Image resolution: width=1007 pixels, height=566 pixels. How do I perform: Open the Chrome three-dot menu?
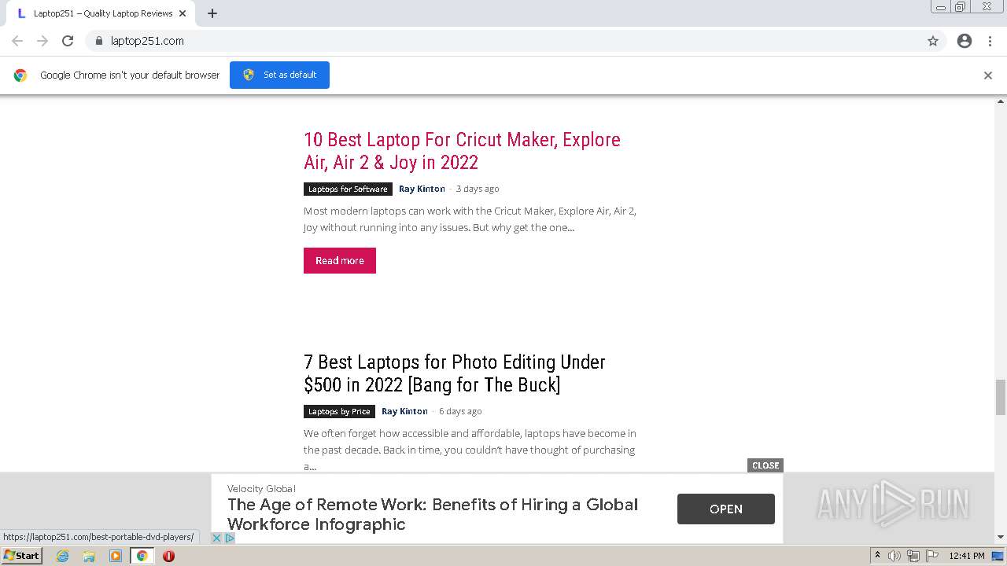coord(990,41)
